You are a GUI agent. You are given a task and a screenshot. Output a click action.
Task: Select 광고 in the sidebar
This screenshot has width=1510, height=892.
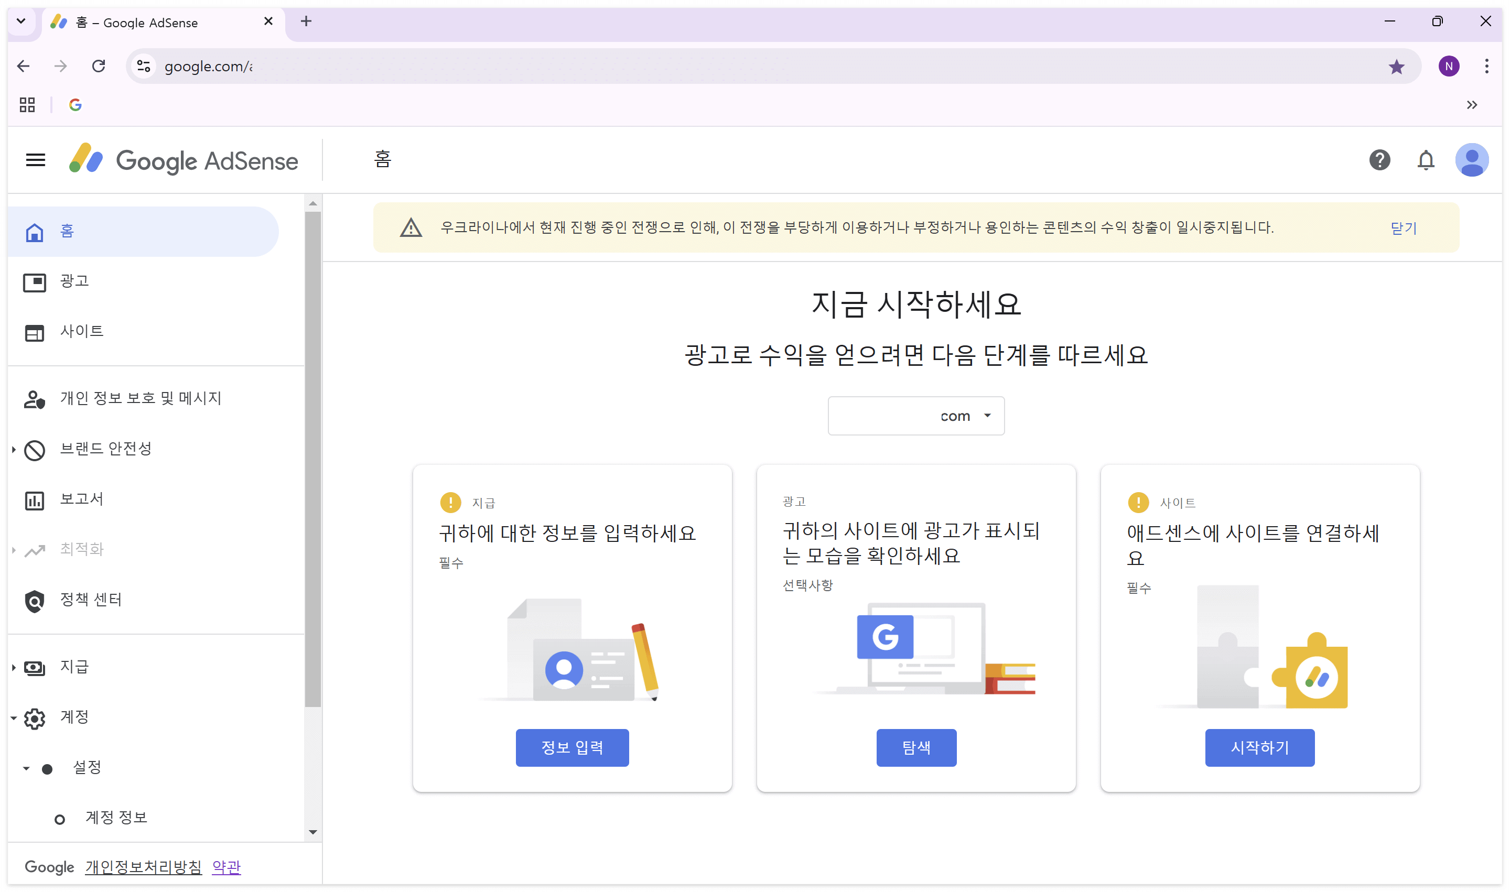(x=74, y=281)
